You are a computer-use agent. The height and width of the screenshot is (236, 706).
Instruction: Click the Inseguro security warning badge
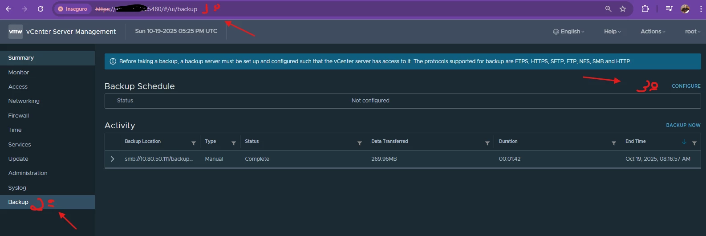(73, 9)
